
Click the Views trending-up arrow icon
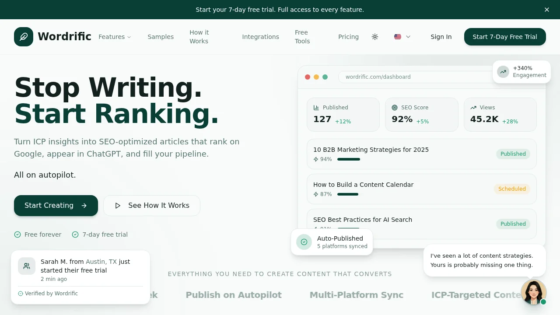[473, 108]
